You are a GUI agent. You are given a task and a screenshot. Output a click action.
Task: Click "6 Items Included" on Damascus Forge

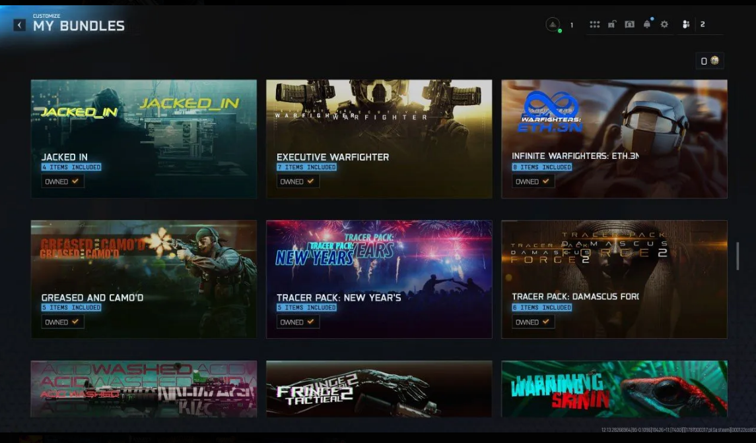click(x=542, y=307)
